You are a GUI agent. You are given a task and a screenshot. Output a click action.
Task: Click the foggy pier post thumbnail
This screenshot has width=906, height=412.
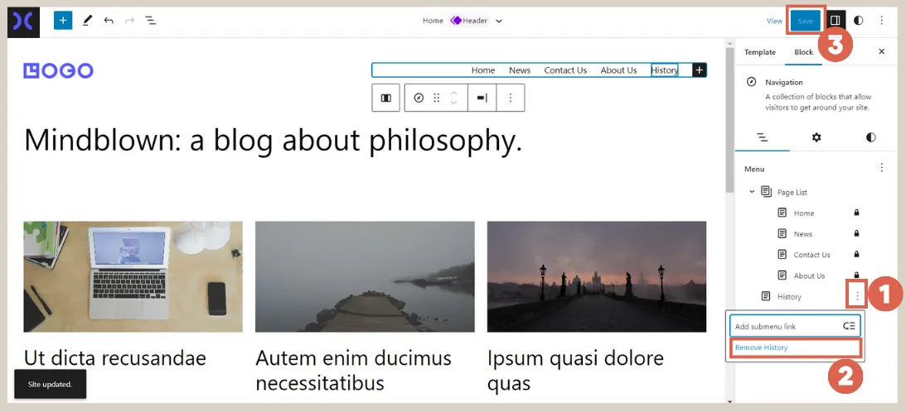(x=365, y=276)
